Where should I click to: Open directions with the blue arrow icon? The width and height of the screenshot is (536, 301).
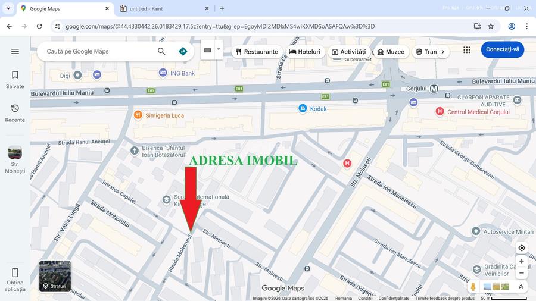183,52
